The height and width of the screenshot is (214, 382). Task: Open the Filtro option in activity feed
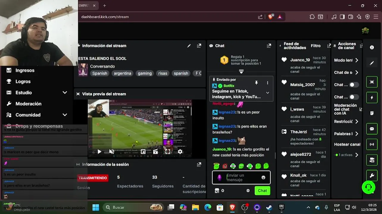316,46
